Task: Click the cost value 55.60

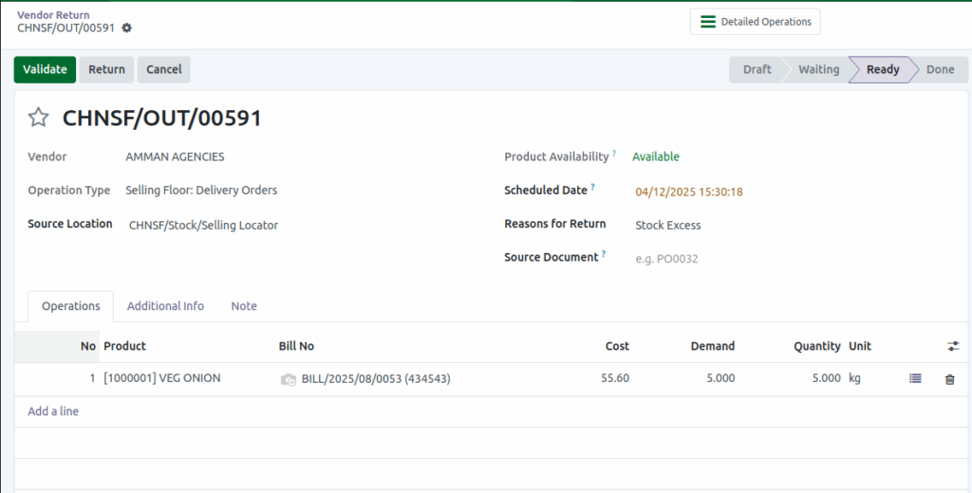Action: [615, 378]
